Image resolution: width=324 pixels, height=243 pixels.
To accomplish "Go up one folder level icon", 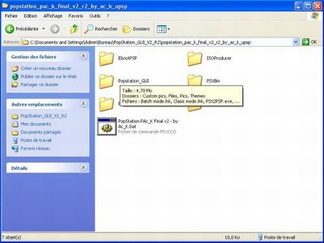I will 74,29.
